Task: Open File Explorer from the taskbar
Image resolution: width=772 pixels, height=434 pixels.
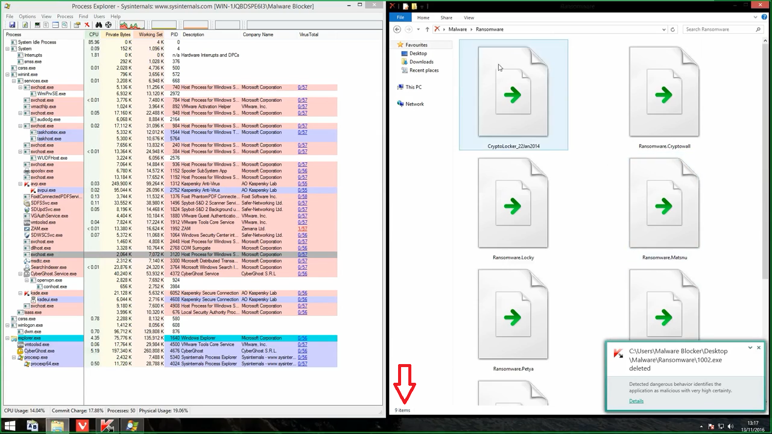Action: (x=57, y=426)
